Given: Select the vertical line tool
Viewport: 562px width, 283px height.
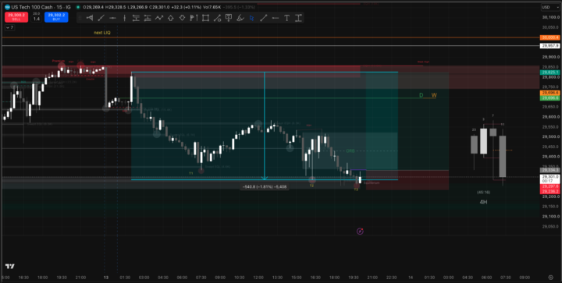Looking at the screenshot, I should [124, 18].
